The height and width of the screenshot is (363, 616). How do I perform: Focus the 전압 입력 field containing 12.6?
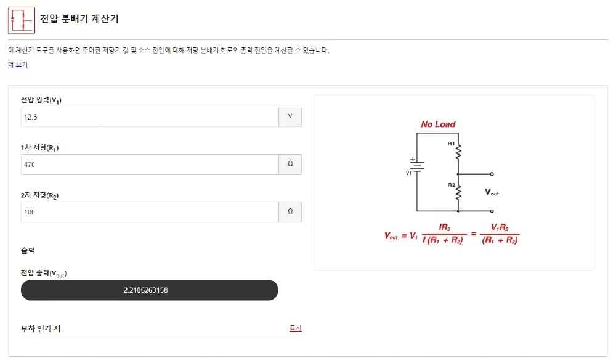tap(150, 117)
